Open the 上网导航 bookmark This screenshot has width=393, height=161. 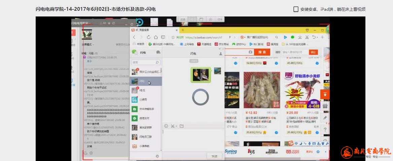click(x=188, y=44)
